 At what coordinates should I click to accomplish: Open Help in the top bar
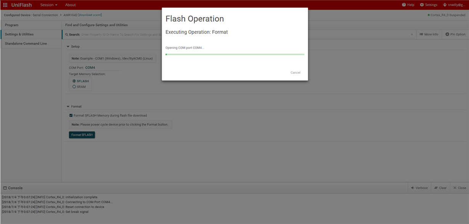pyautogui.click(x=408, y=5)
